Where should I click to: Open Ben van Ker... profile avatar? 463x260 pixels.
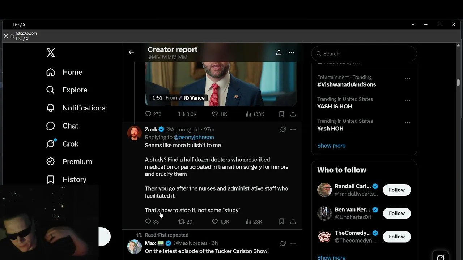click(x=324, y=213)
